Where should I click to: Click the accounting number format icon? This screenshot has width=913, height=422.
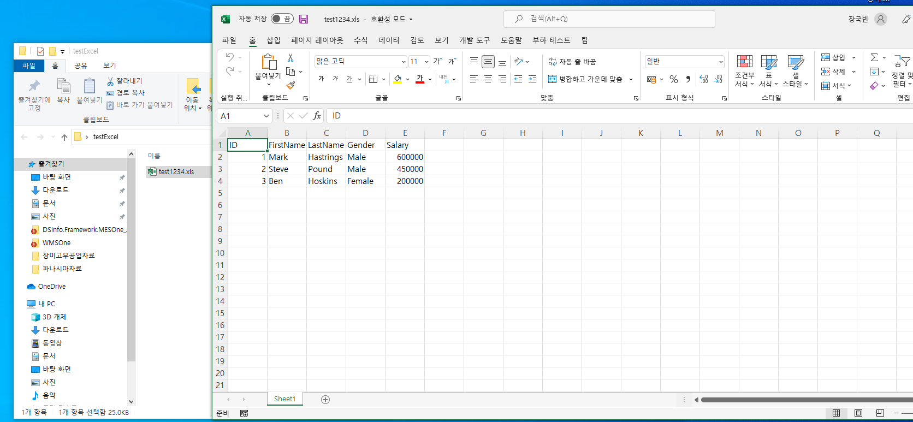click(651, 79)
